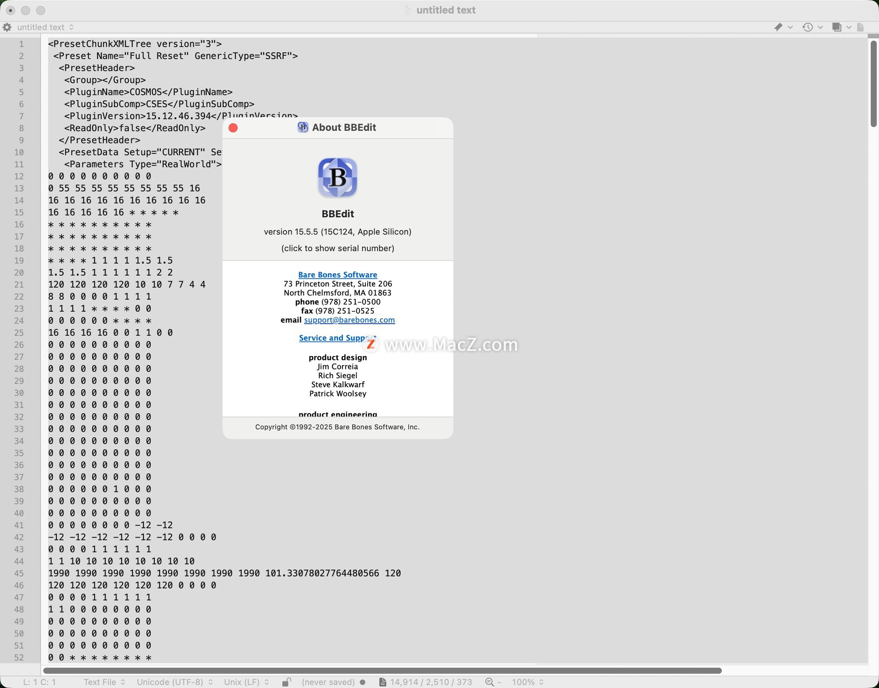Open the Unicode (UTF-8) encoding dropdown
Screen dimensions: 879x688
[x=174, y=682]
